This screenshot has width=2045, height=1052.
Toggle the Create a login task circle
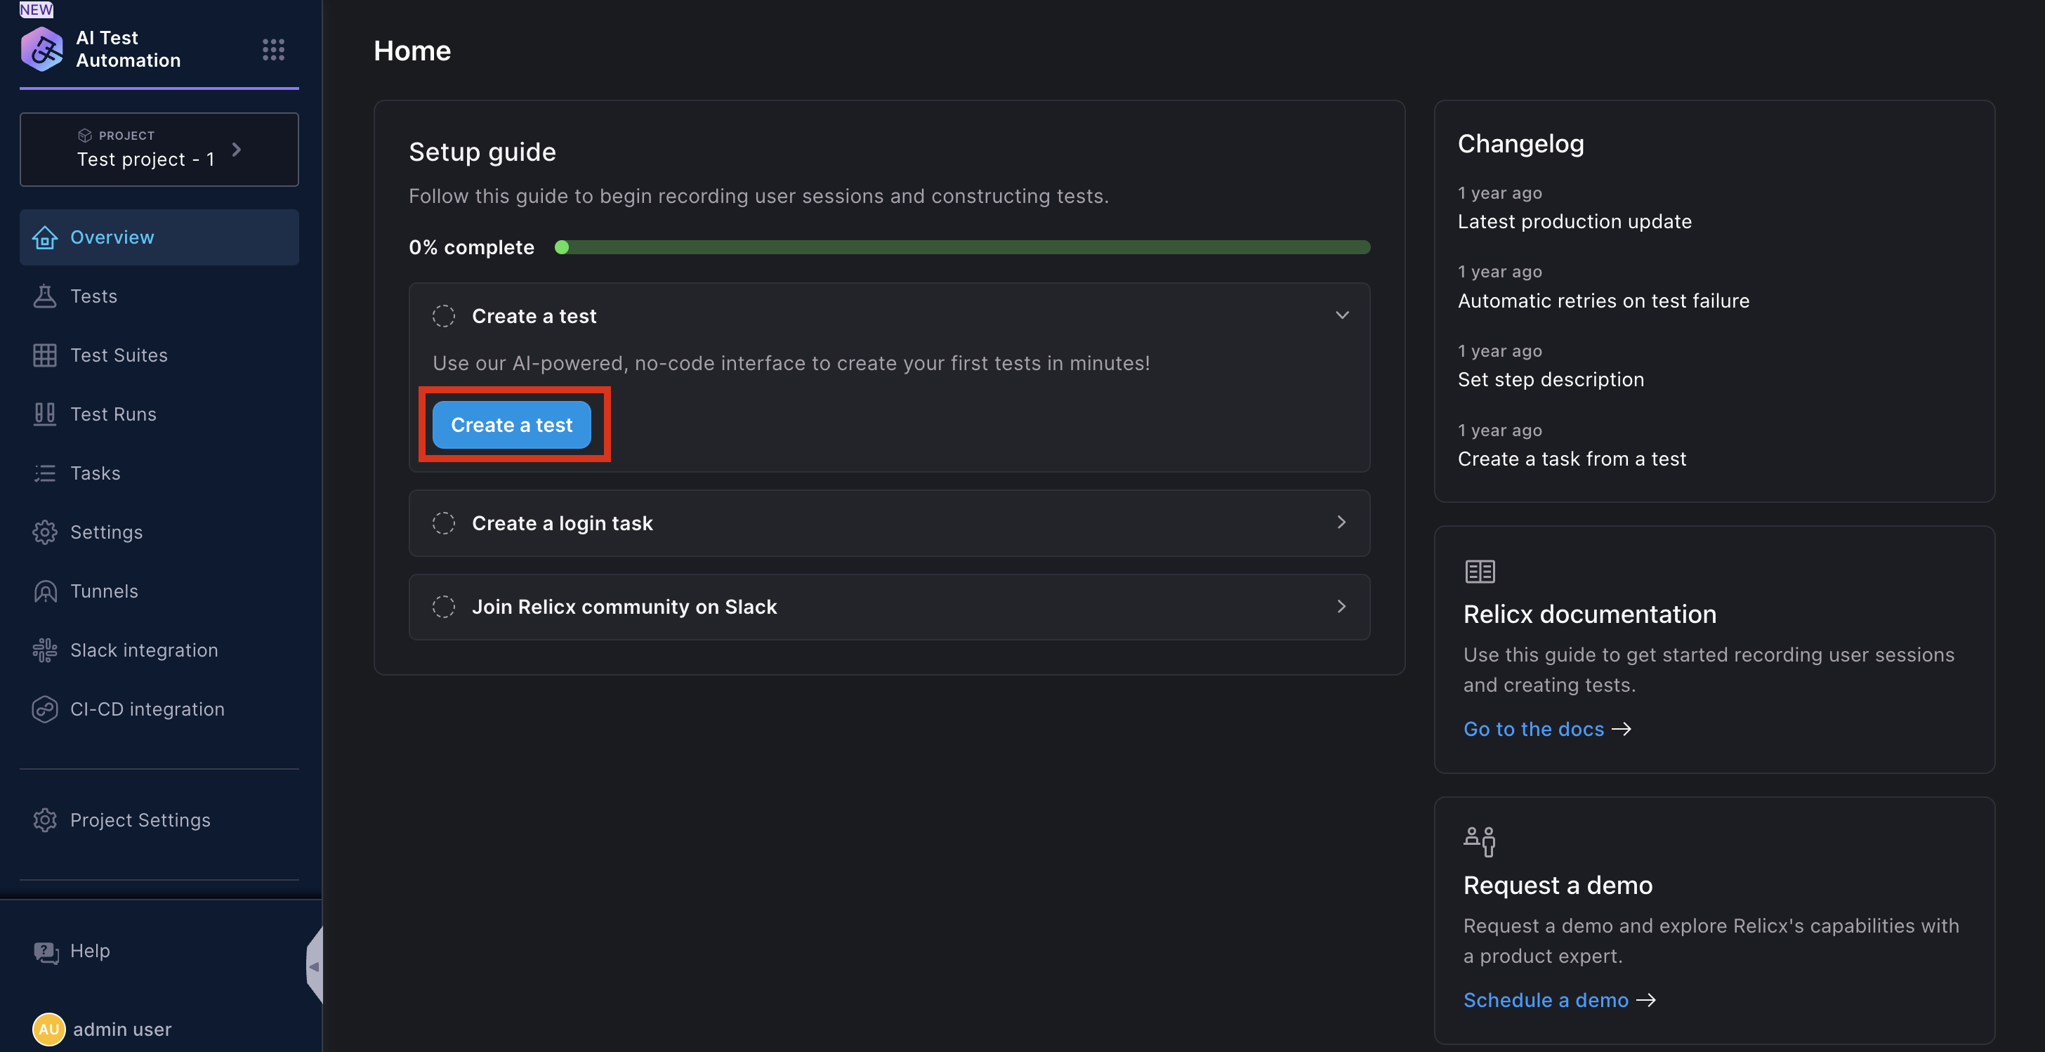[x=444, y=523]
